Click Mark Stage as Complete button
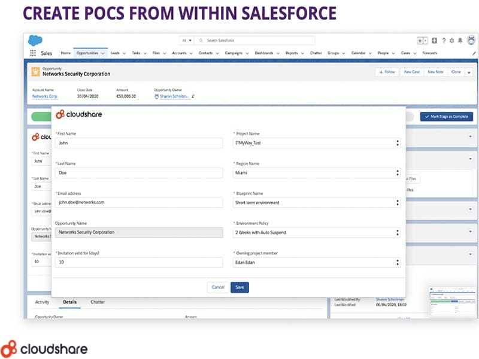Screen dimensions: 479x359 (x=446, y=117)
